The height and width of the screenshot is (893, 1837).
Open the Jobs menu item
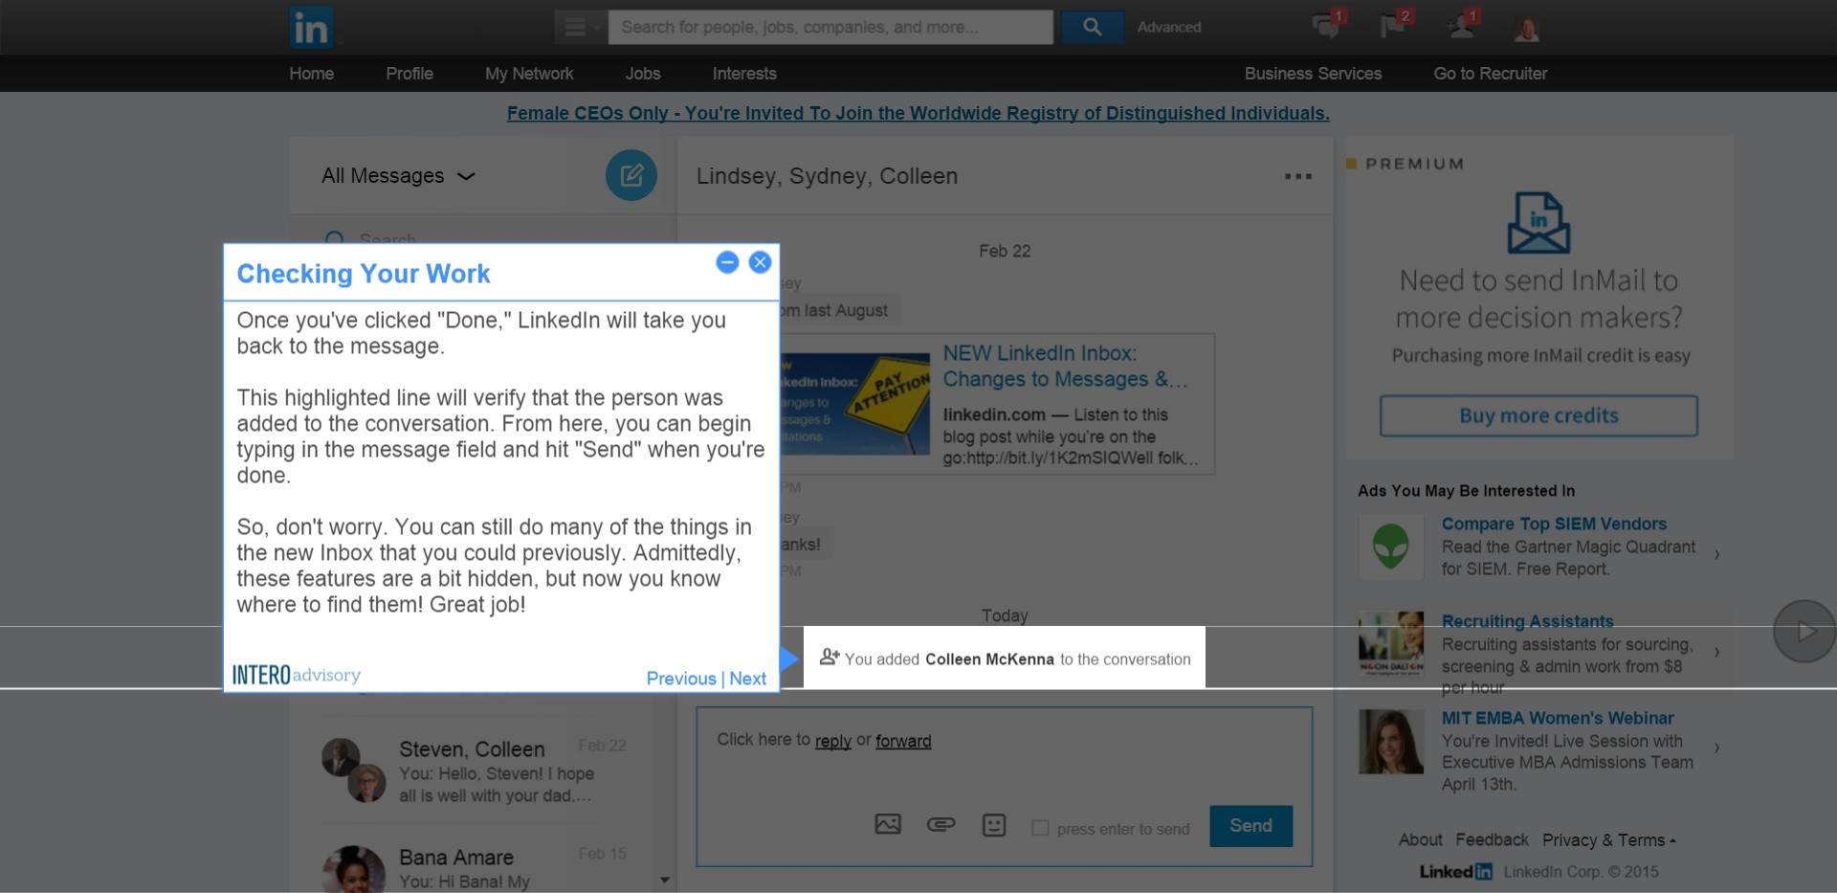tap(643, 74)
